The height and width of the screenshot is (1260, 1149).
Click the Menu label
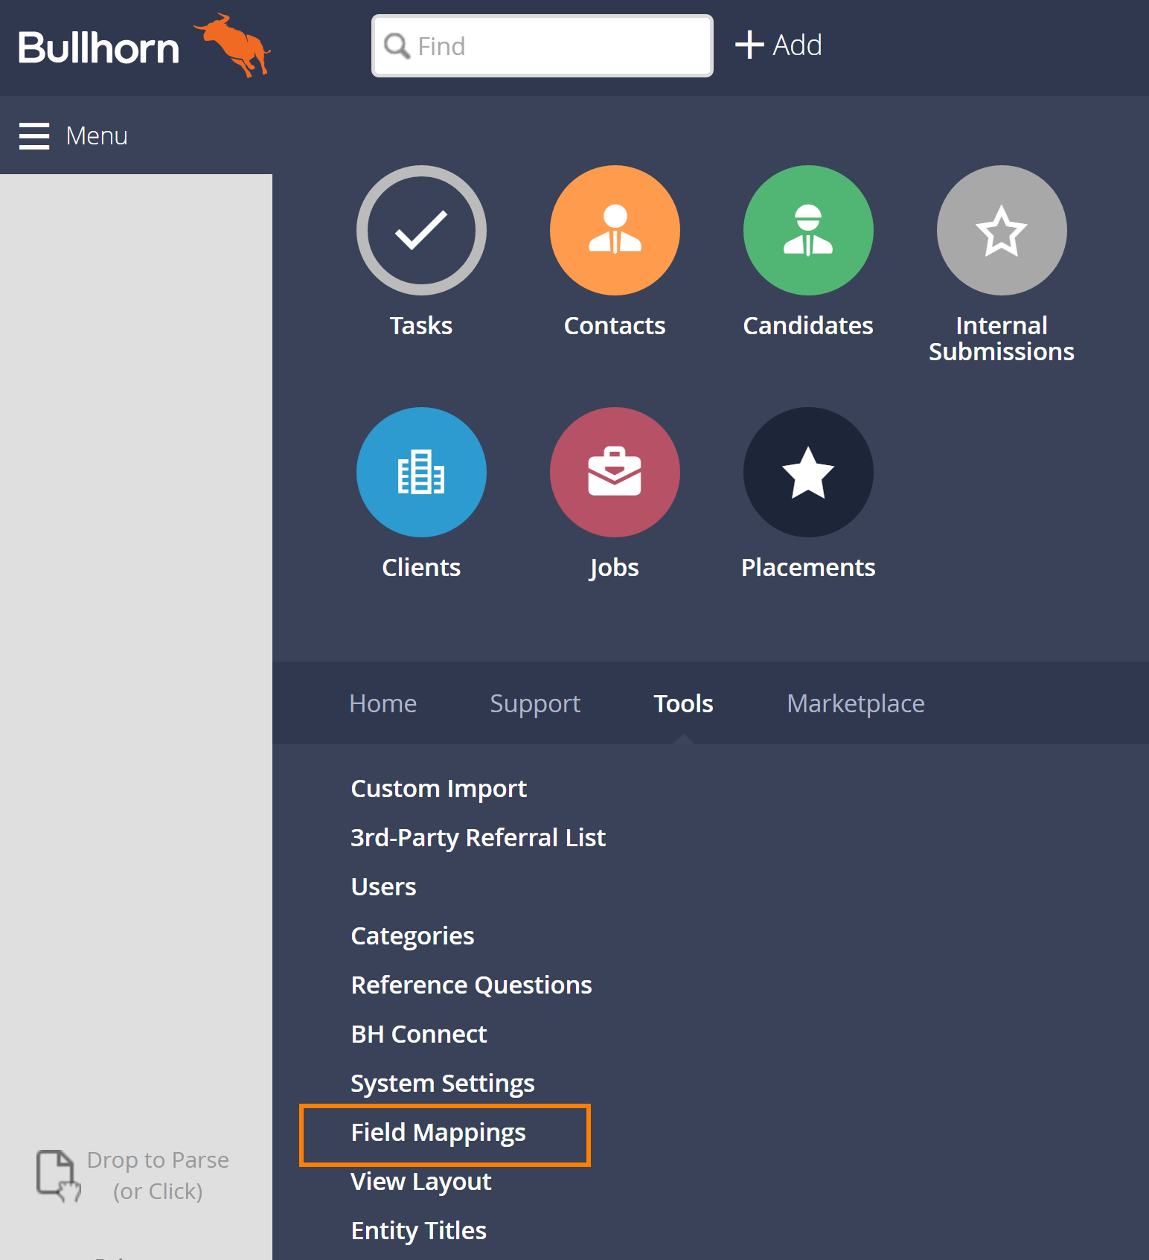[97, 136]
